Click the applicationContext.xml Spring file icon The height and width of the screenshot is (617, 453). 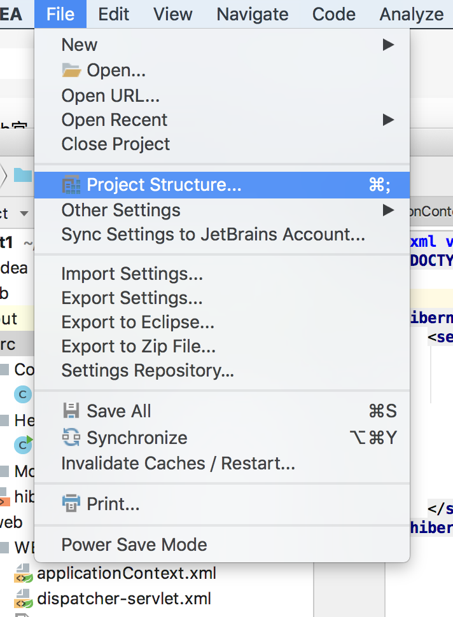(24, 574)
